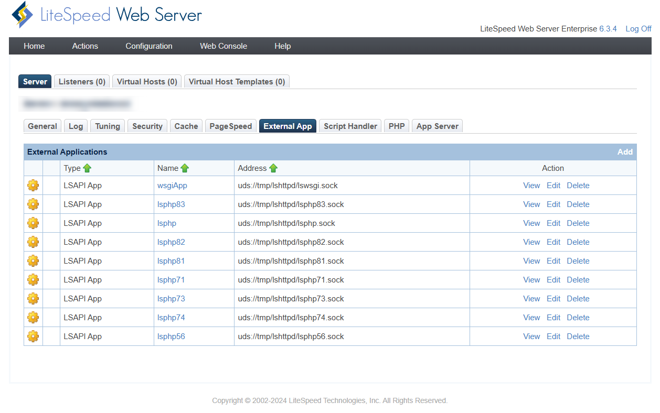Viewport: 660px width, 413px height.
Task: Edit the lsphp82 external app
Action: click(x=553, y=242)
